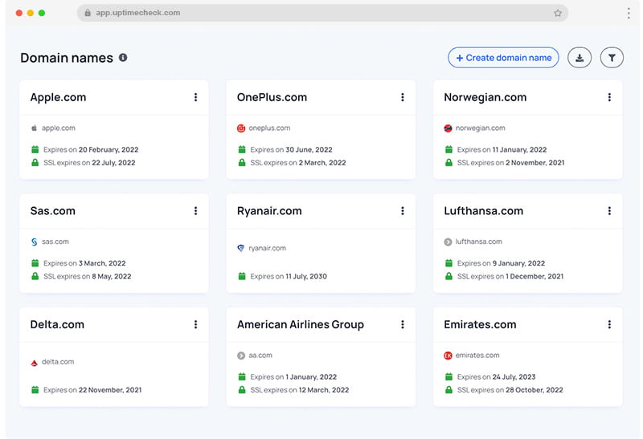Click the calendar icon on Delta.com card
The image size is (643, 439).
tap(35, 390)
